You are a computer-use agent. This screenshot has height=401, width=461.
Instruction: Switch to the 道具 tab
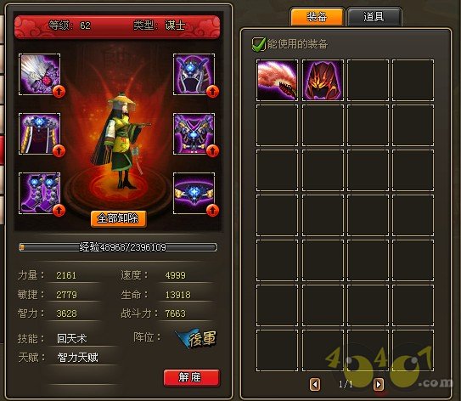pos(374,17)
